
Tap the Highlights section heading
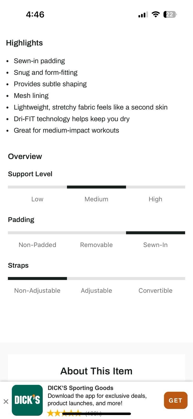(24, 43)
